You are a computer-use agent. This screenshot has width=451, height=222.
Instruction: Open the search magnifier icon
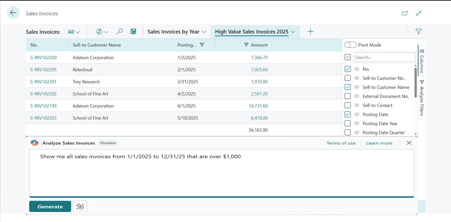119,31
